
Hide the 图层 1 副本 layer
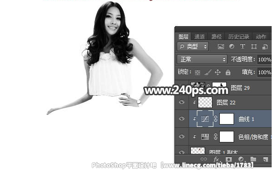(182, 152)
